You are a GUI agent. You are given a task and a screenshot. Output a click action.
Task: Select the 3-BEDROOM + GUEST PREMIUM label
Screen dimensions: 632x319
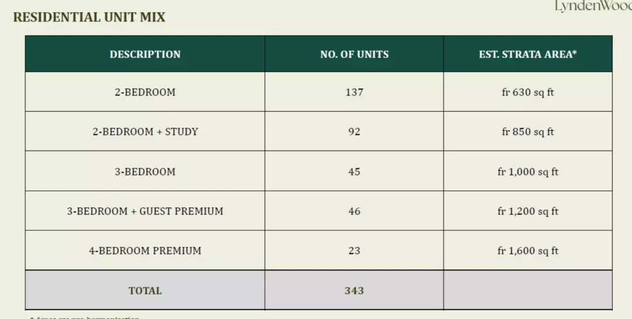pos(145,211)
